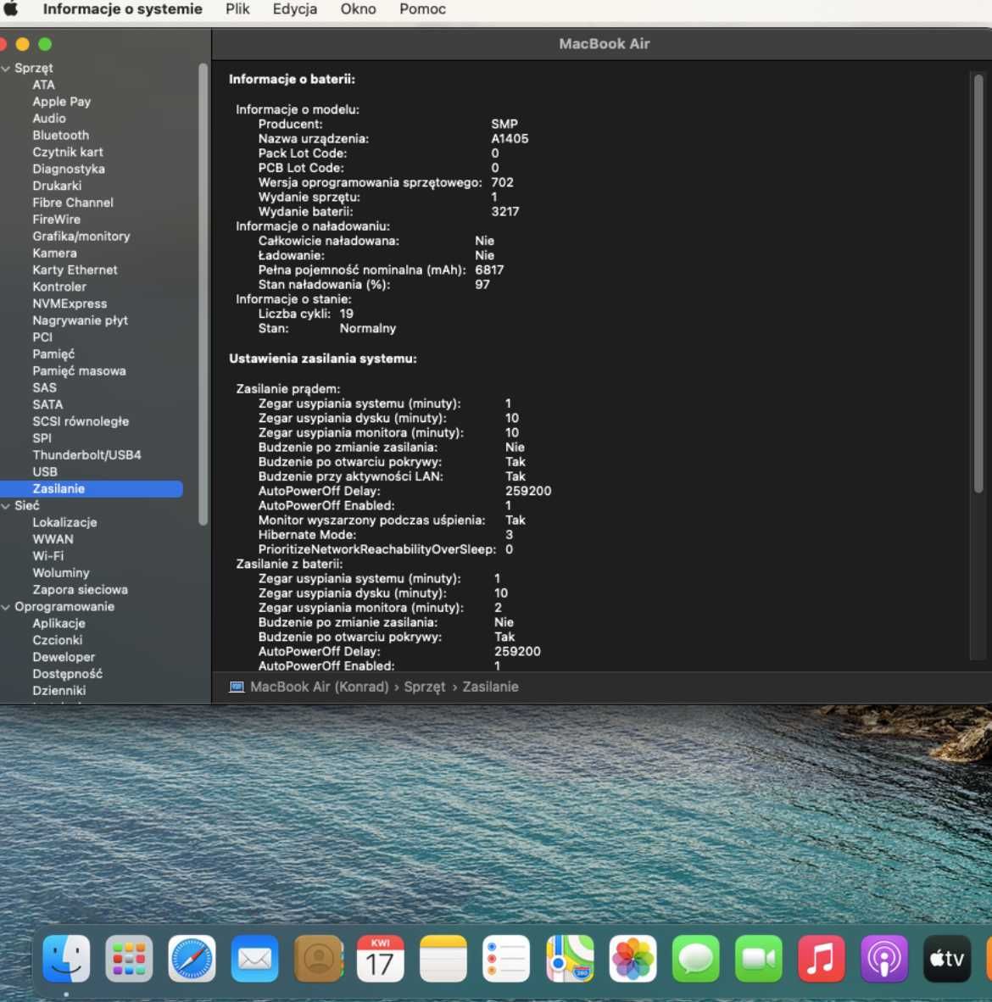The image size is (992, 1002).
Task: Click the green zoom window button
Action: click(x=45, y=44)
